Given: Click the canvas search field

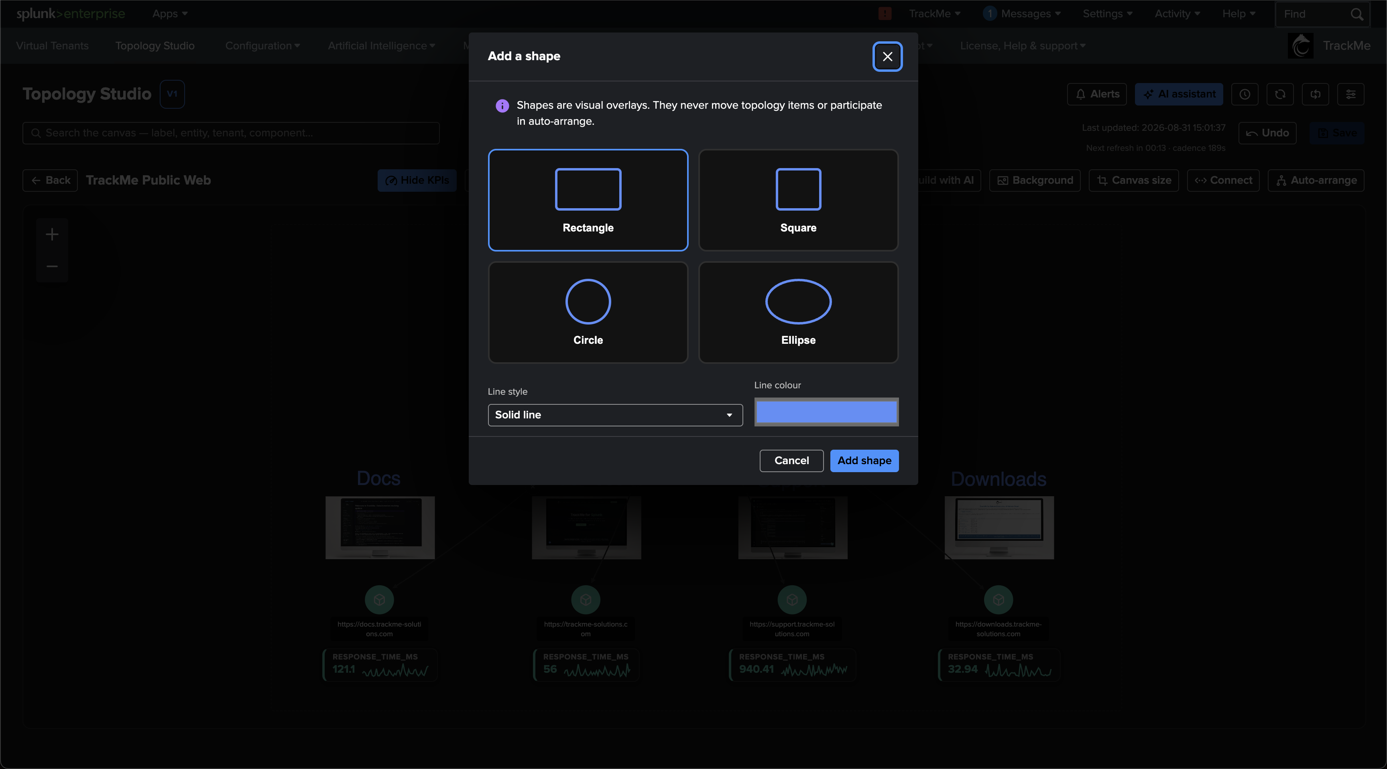Looking at the screenshot, I should tap(231, 133).
